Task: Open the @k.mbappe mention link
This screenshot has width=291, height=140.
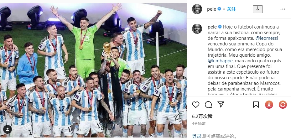Action: point(219,61)
